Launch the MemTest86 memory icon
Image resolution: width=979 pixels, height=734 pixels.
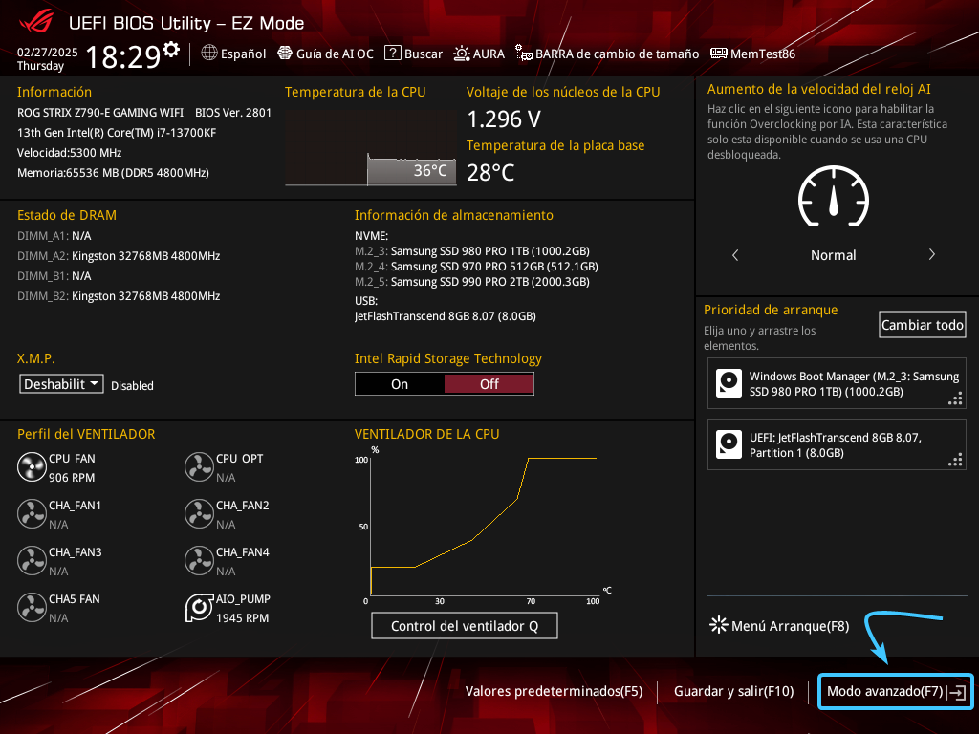tap(719, 54)
